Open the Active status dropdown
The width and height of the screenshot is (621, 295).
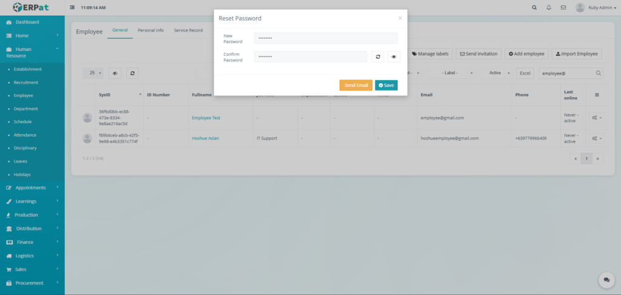[x=496, y=73]
